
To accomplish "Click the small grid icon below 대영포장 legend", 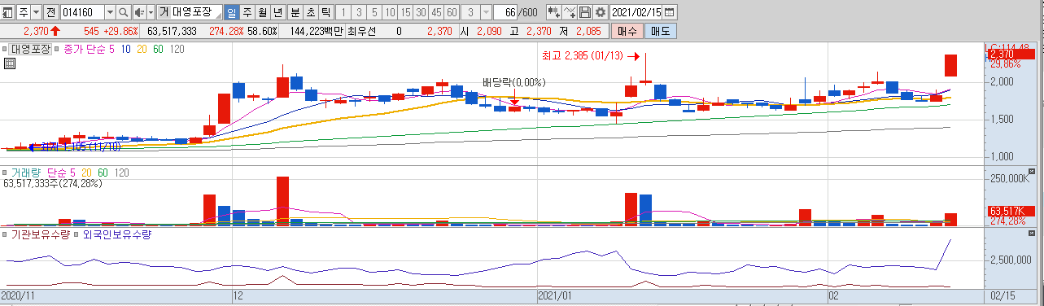I will (x=10, y=63).
